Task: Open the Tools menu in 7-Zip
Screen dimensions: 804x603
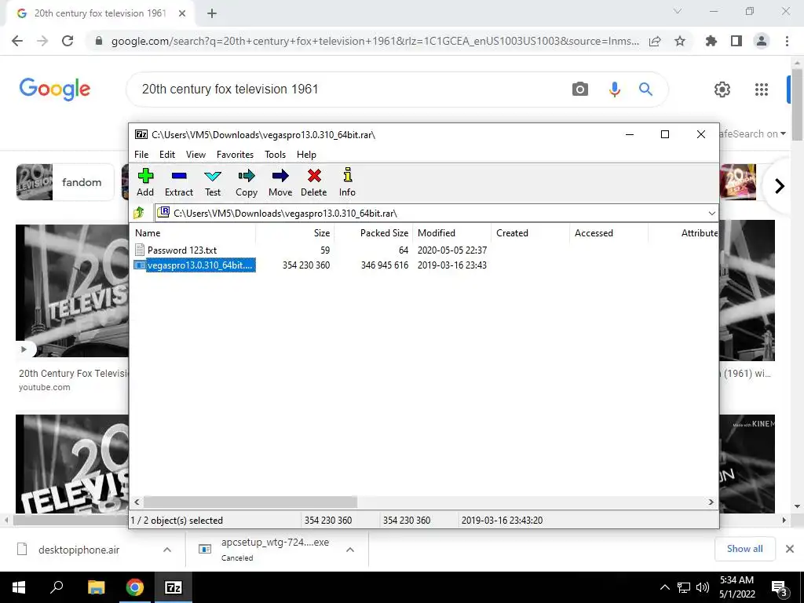Action: (275, 155)
